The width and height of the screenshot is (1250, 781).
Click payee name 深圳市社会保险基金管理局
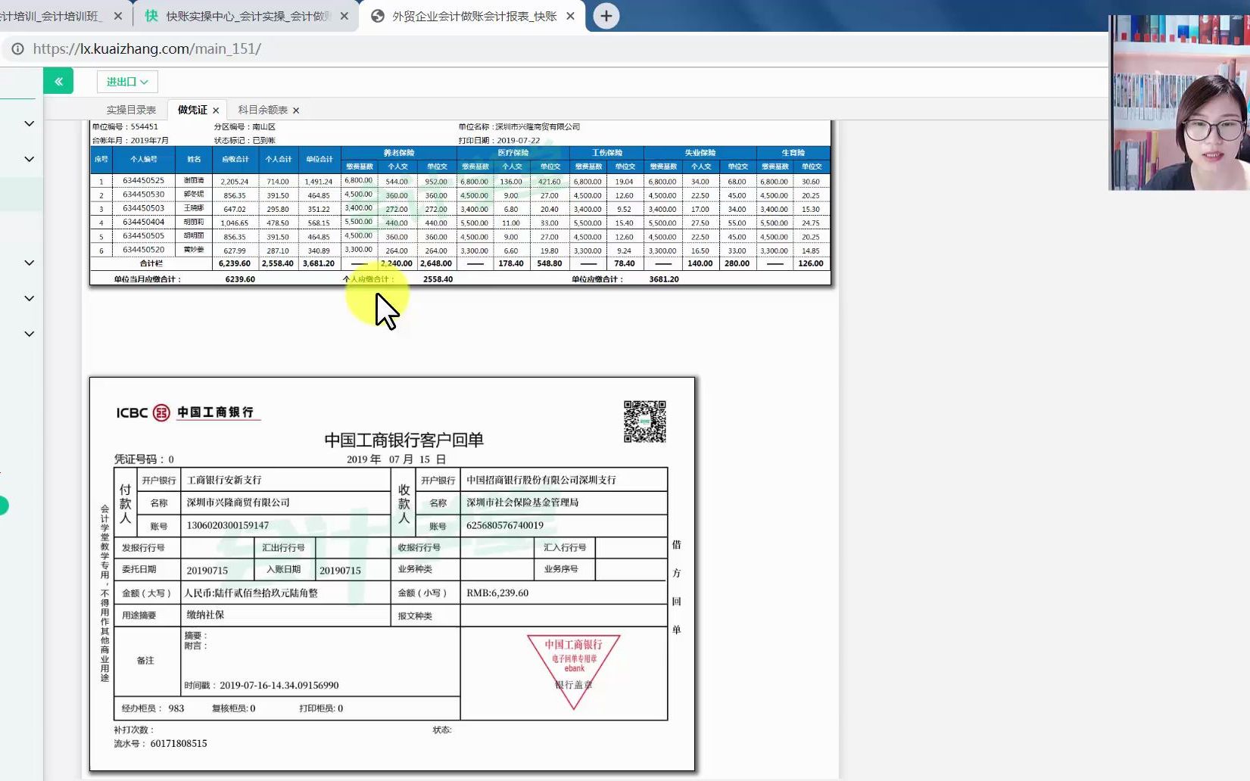pos(522,503)
